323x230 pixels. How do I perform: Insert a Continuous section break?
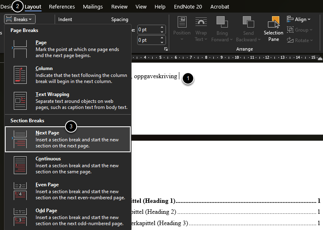pyautogui.click(x=68, y=165)
